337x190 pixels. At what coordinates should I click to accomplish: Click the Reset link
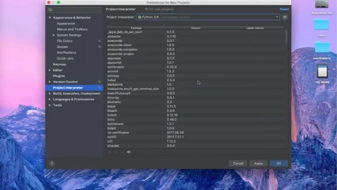pyautogui.click(x=284, y=9)
